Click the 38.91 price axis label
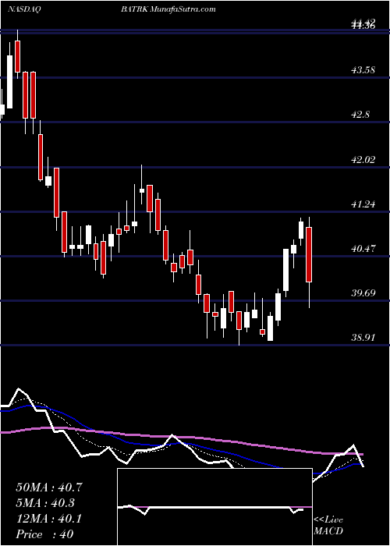Viewport: 390px width, 546px height. point(363,338)
